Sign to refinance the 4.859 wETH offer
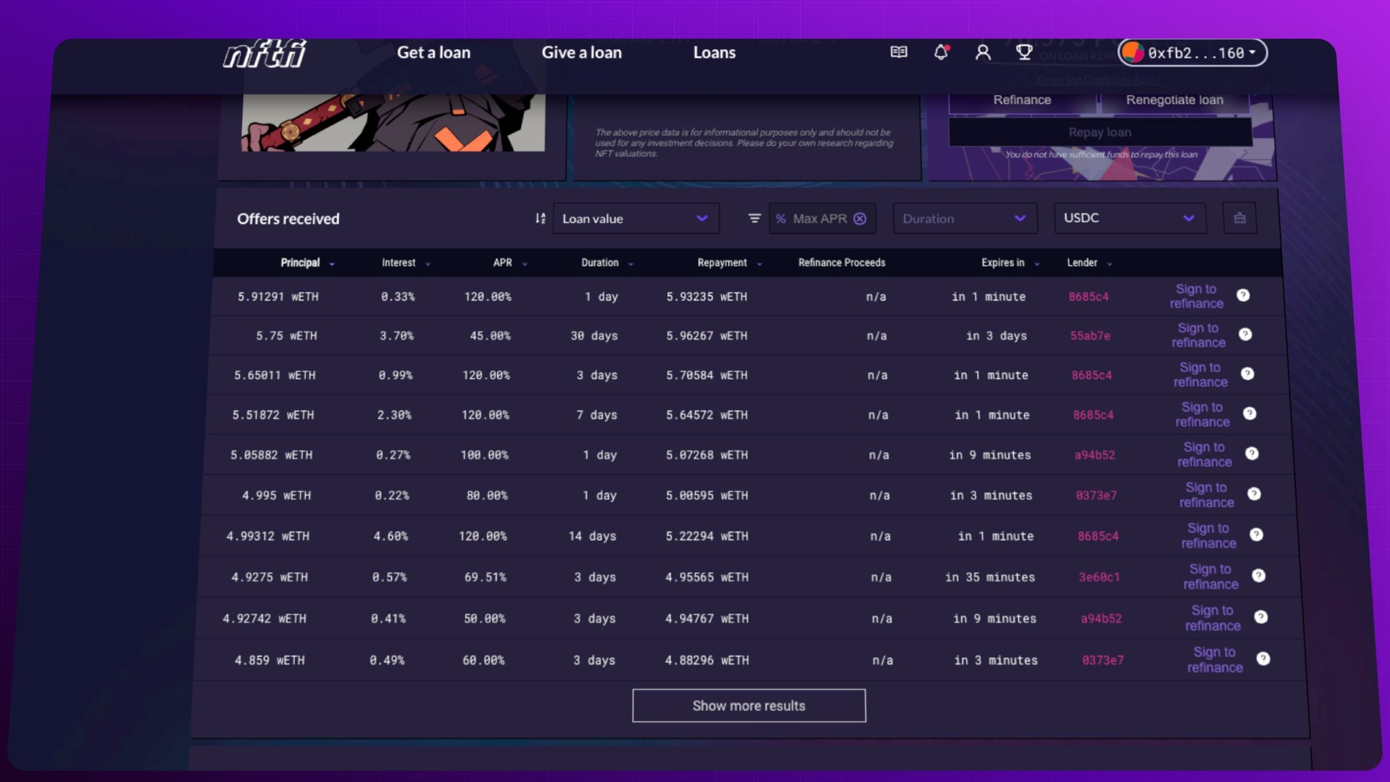Image resolution: width=1390 pixels, height=782 pixels. 1215,660
